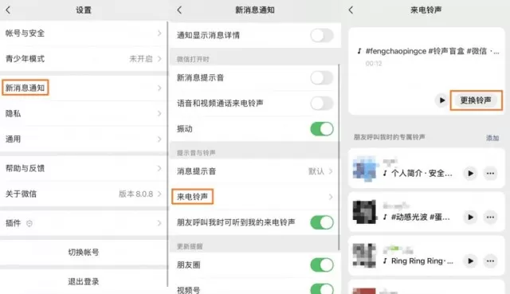Turn on 新消息提示音 toggle

[322, 78]
